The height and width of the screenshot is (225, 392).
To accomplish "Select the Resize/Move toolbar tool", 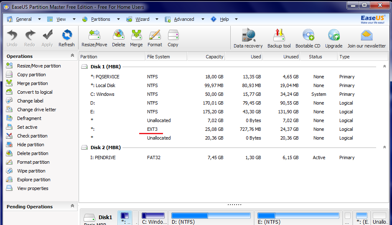I will [x=94, y=38].
